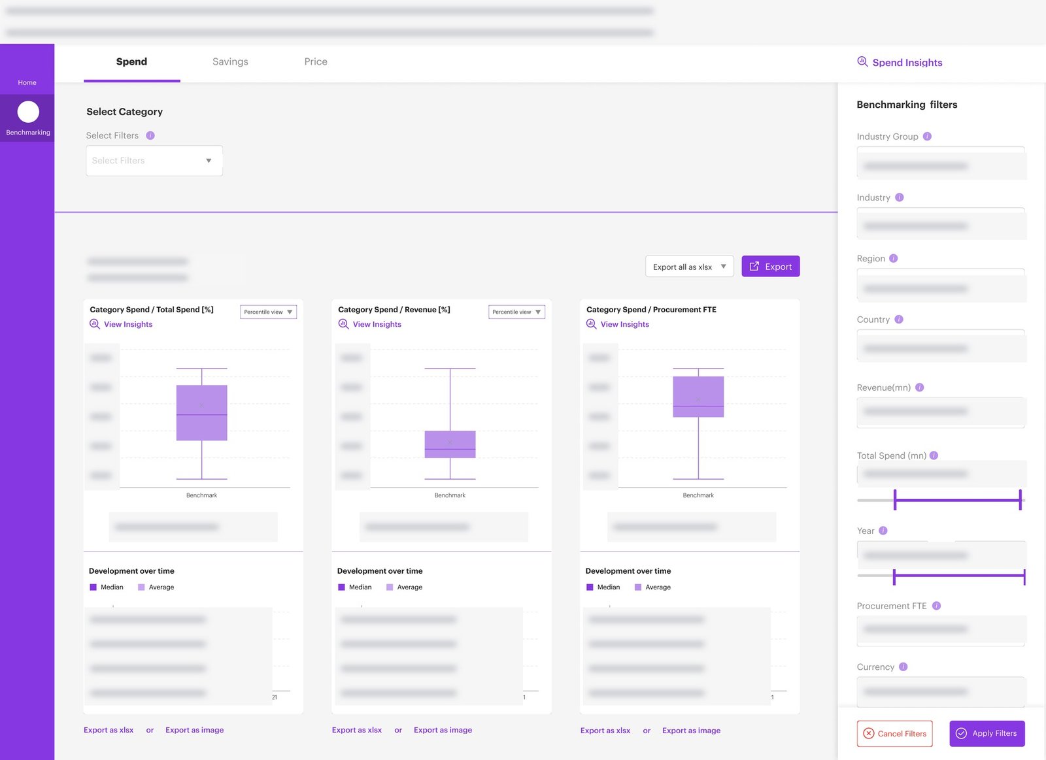
Task: Click insights icon under Category Spend / Procurement FTE
Action: pos(592,324)
